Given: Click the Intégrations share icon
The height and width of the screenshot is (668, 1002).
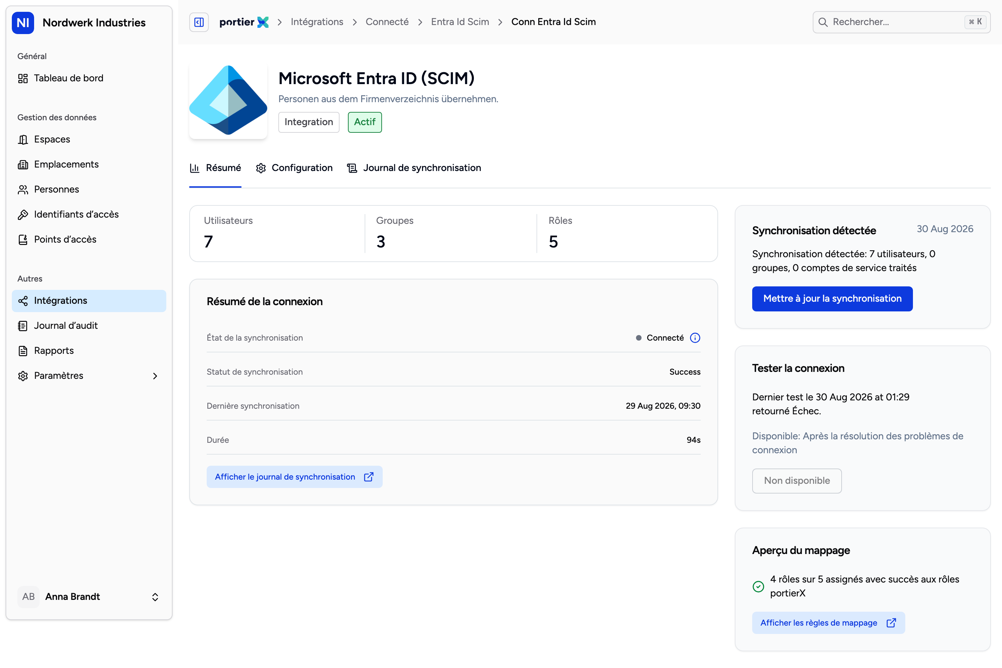Looking at the screenshot, I should (x=23, y=301).
